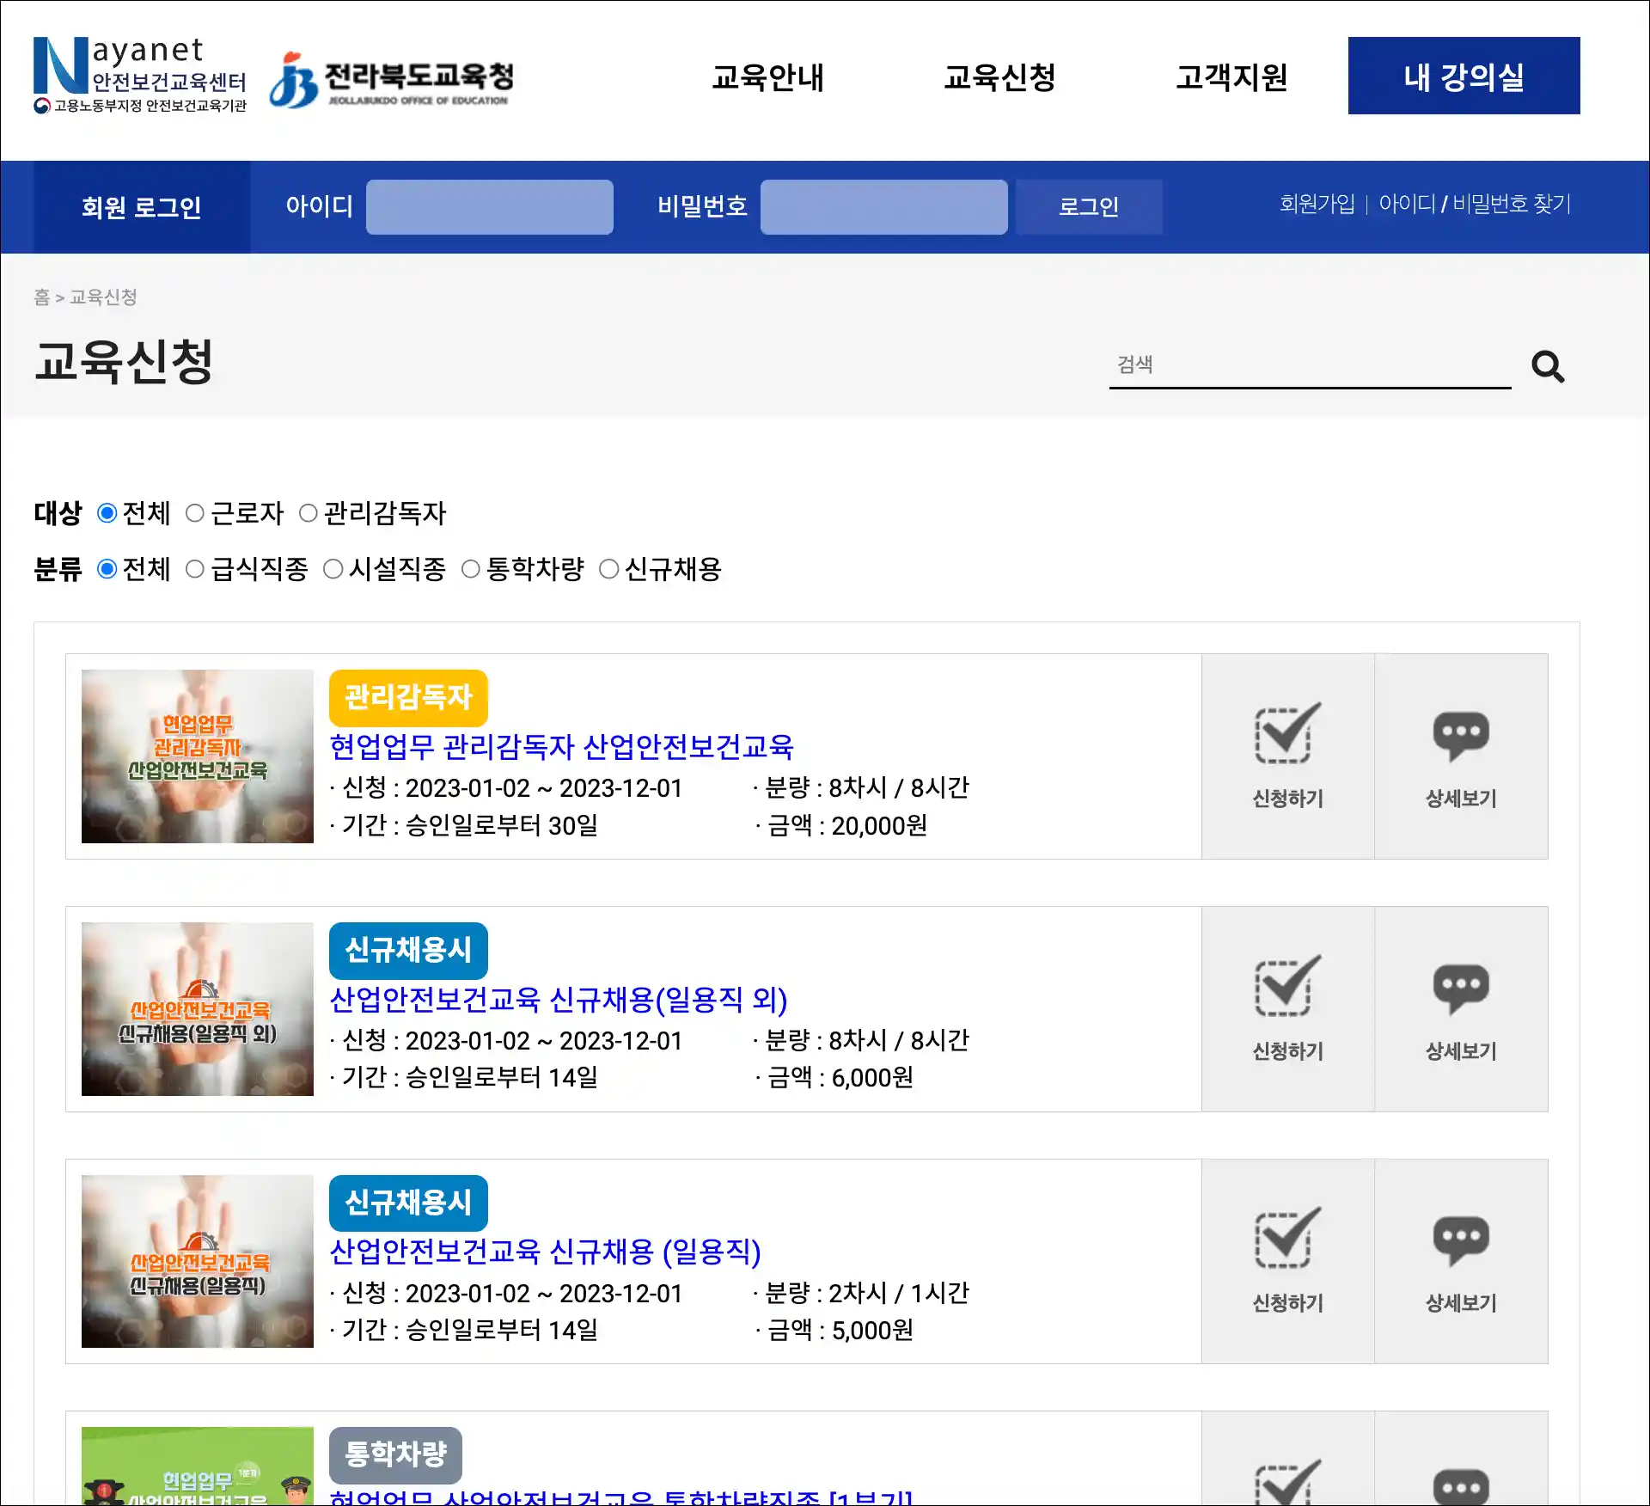Open 산업안전보건교육 신규채용(일용직 외) title link
This screenshot has height=1506, width=1650.
point(559,999)
